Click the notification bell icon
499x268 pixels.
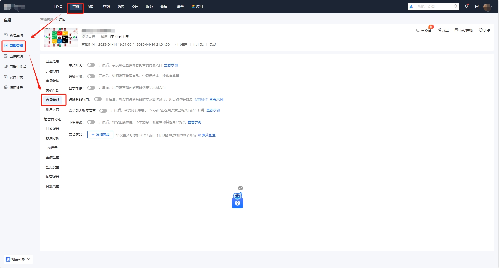466,7
